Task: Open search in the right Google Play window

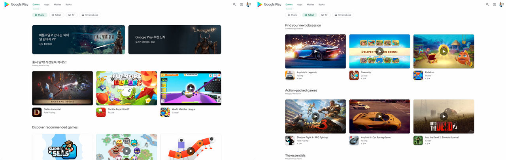Action: click(x=487, y=4)
